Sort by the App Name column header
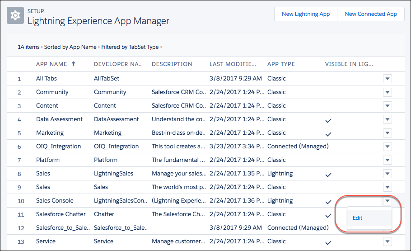411x251 pixels. click(x=51, y=64)
